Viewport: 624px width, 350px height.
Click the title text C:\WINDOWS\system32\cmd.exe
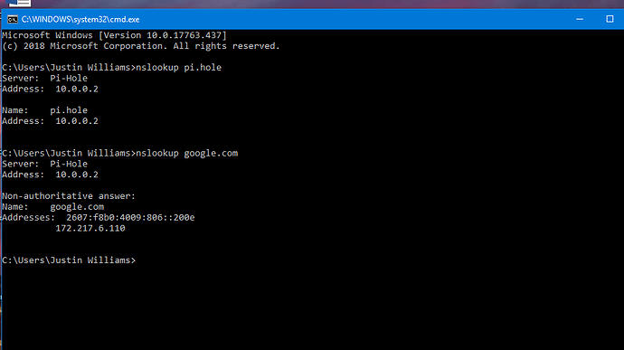coord(80,20)
